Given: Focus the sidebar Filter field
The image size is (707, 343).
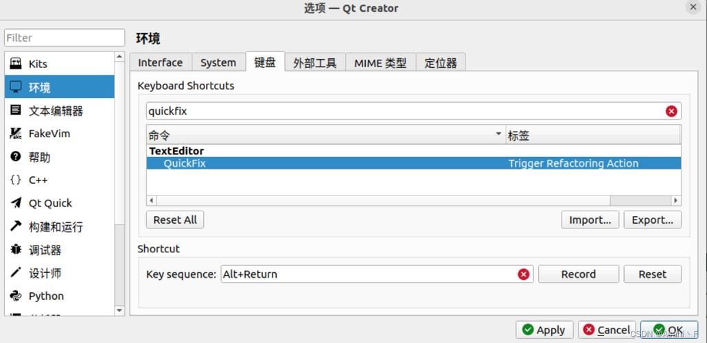Looking at the screenshot, I should [65, 38].
